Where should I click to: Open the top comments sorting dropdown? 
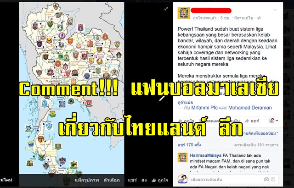(260, 133)
